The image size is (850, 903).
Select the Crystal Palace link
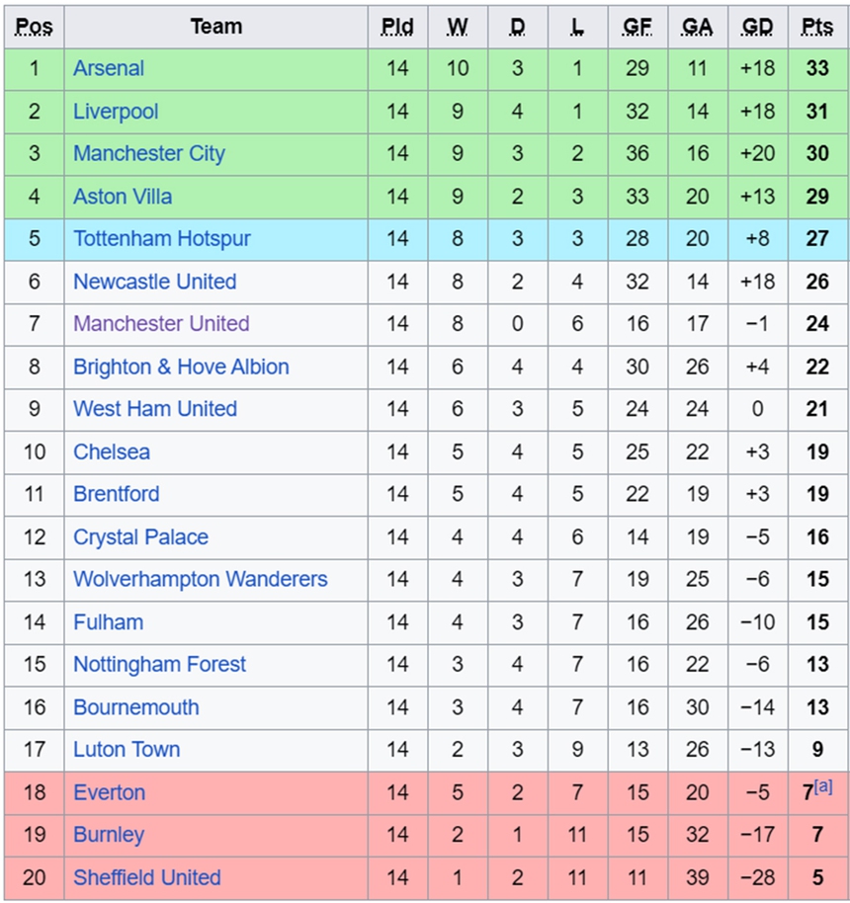tap(140, 537)
